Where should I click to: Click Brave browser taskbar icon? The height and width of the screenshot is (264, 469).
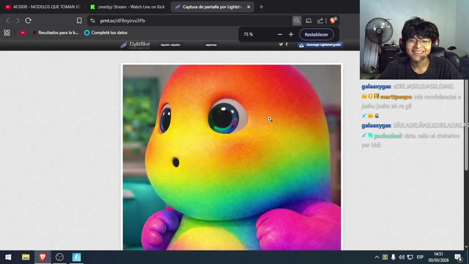[x=43, y=257]
